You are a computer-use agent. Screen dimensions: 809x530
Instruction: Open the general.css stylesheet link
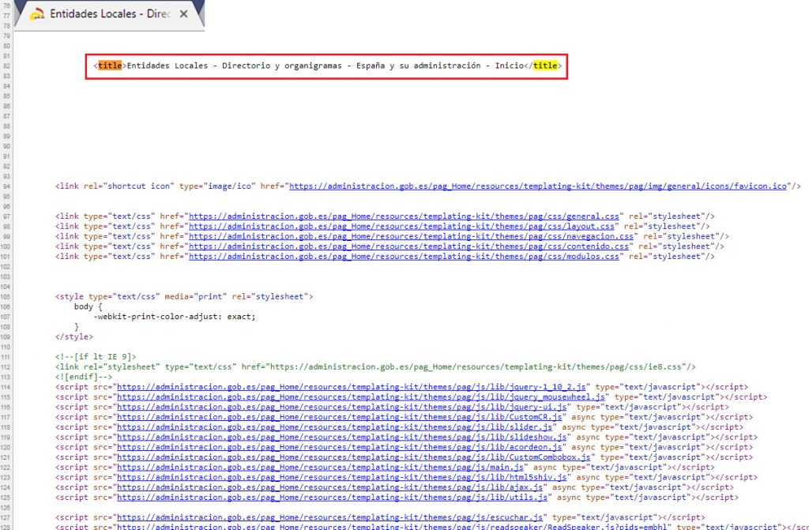tap(404, 216)
